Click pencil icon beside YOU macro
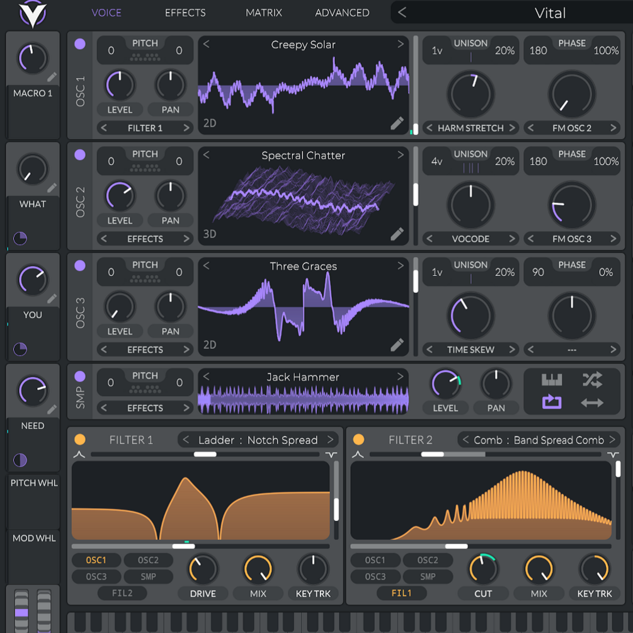Image resolution: width=633 pixels, height=633 pixels. 52,299
